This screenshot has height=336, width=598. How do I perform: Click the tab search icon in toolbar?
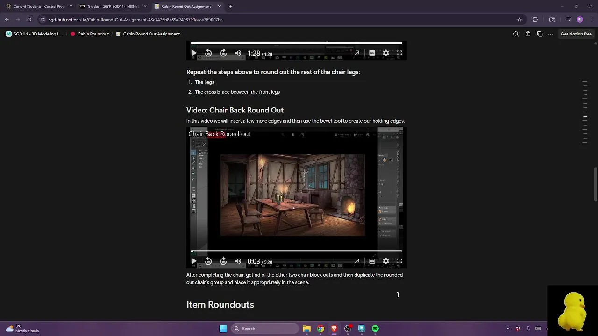552,20
